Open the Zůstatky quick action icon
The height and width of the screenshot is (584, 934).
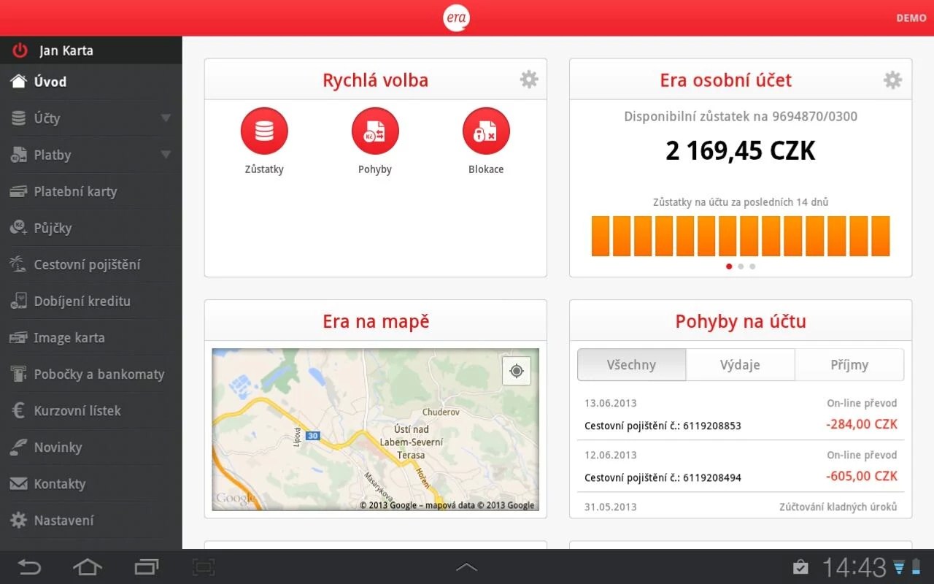[264, 131]
